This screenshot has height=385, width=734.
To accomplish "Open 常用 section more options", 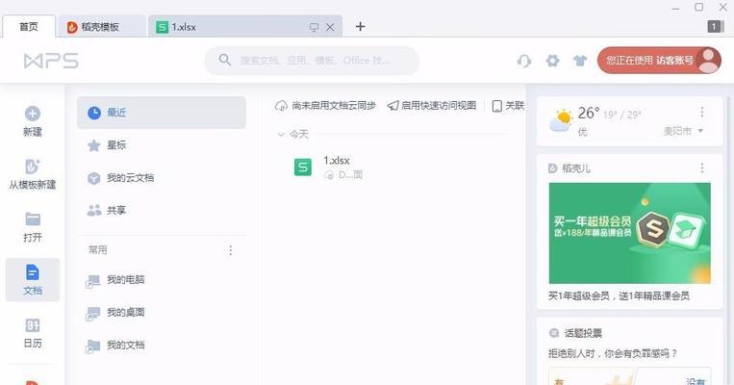I will click(x=230, y=250).
